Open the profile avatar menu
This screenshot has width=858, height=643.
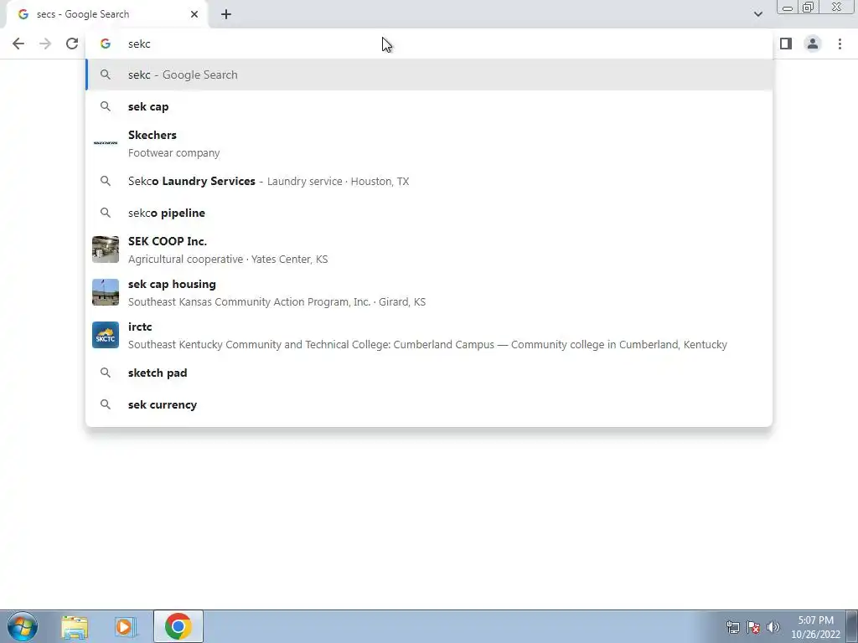point(813,44)
